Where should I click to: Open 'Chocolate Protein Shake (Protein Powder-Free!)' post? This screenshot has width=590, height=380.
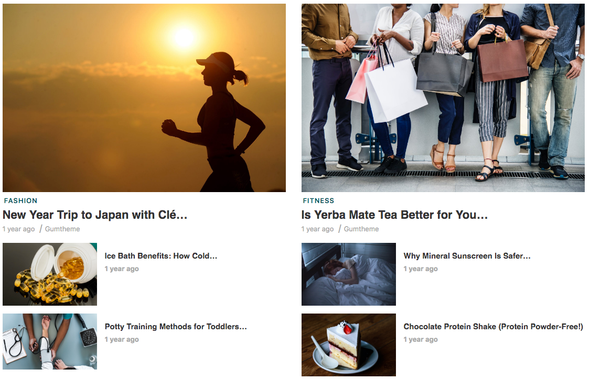point(494,326)
